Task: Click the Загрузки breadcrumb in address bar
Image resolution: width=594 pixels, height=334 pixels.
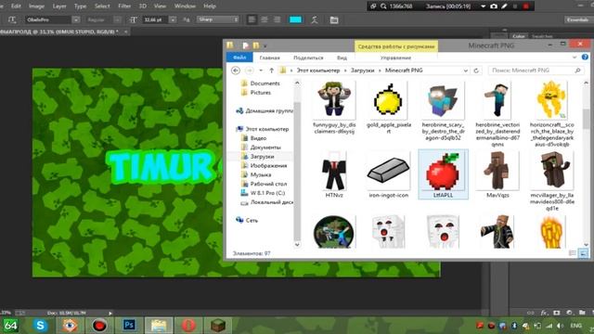Action: point(362,71)
